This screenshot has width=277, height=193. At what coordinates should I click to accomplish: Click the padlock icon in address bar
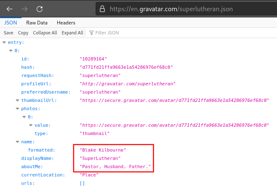[102, 9]
